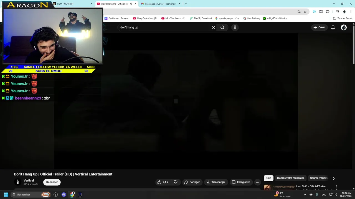
Task: Search with the YouTube magnifier icon
Action: click(222, 27)
